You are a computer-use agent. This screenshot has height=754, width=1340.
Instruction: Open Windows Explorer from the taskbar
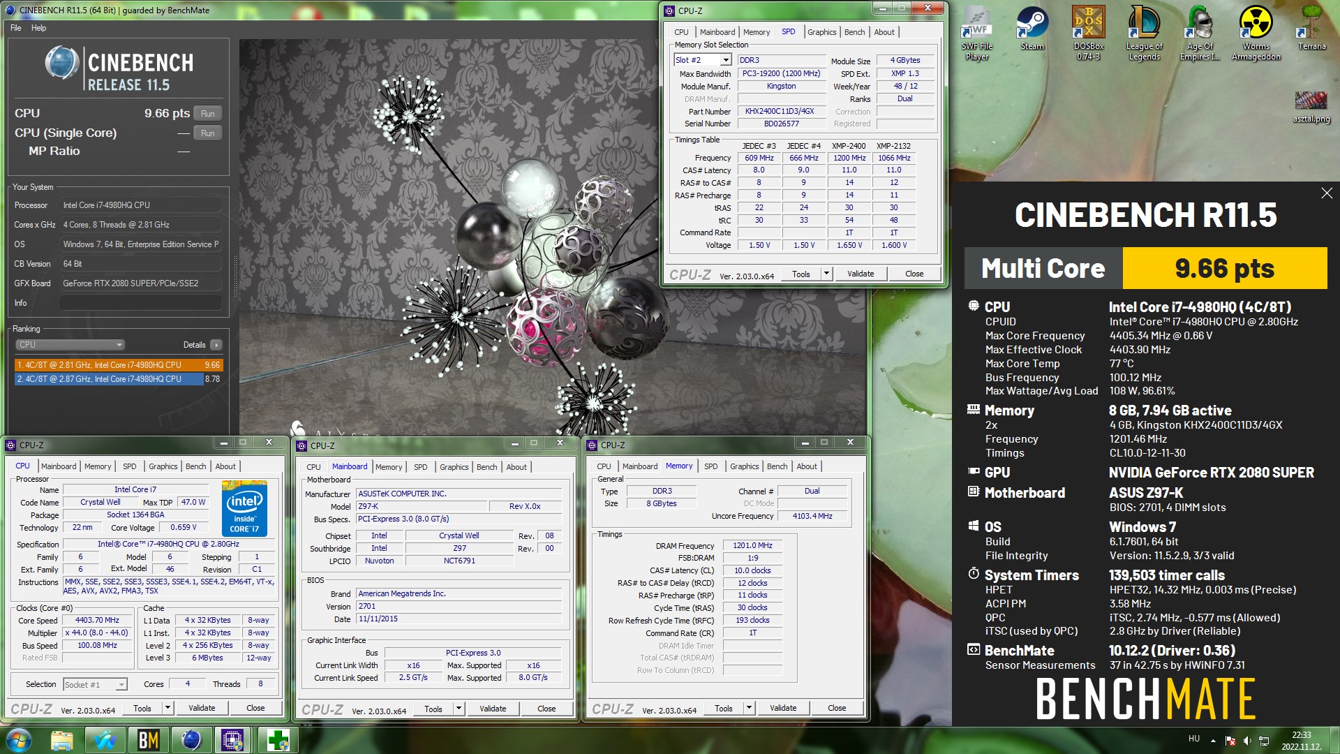coord(61,740)
